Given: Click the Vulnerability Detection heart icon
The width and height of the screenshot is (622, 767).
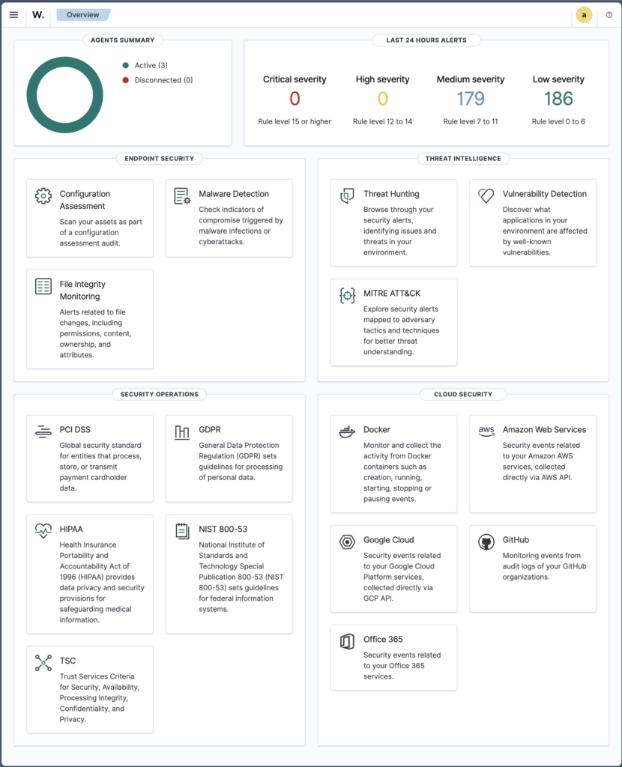Looking at the screenshot, I should (x=486, y=195).
